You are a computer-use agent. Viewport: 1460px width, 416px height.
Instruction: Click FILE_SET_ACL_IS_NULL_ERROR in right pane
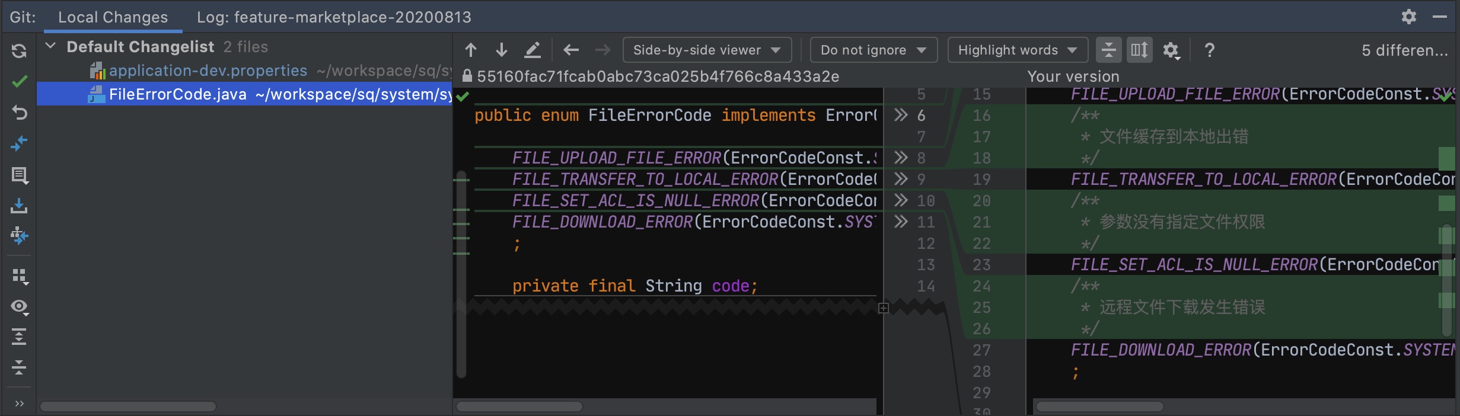pyautogui.click(x=1194, y=265)
